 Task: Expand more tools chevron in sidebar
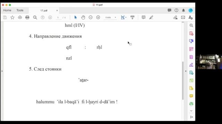191,111
